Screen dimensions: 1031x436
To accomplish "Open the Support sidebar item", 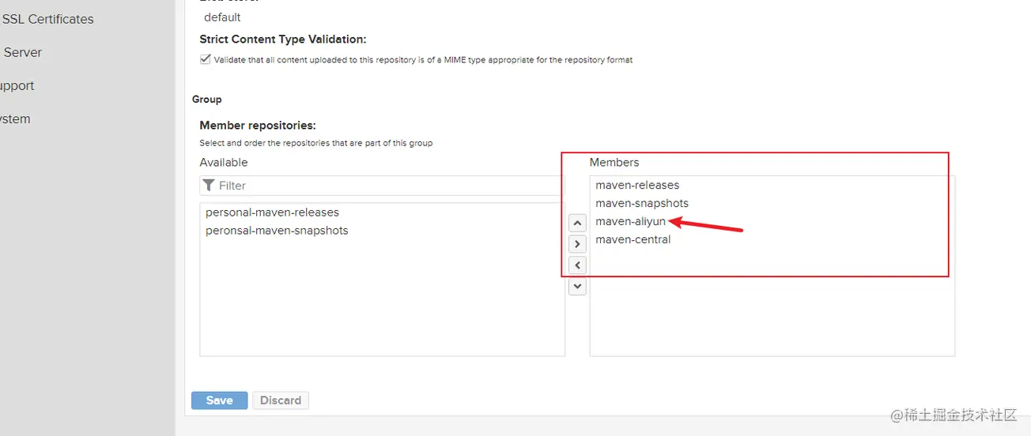I will point(17,85).
